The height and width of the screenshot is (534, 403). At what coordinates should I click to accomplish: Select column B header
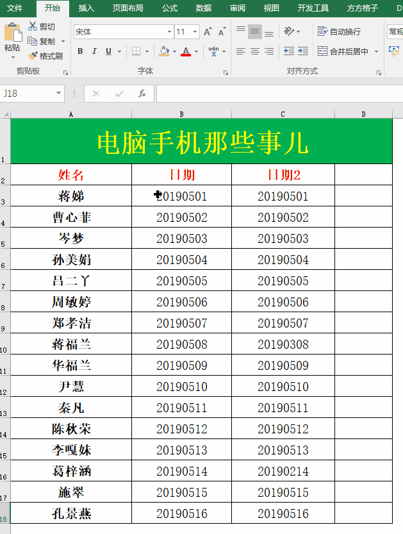coord(181,114)
